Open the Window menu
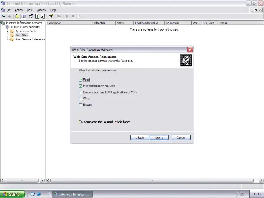This screenshot has height=198, width=264. click(41, 10)
